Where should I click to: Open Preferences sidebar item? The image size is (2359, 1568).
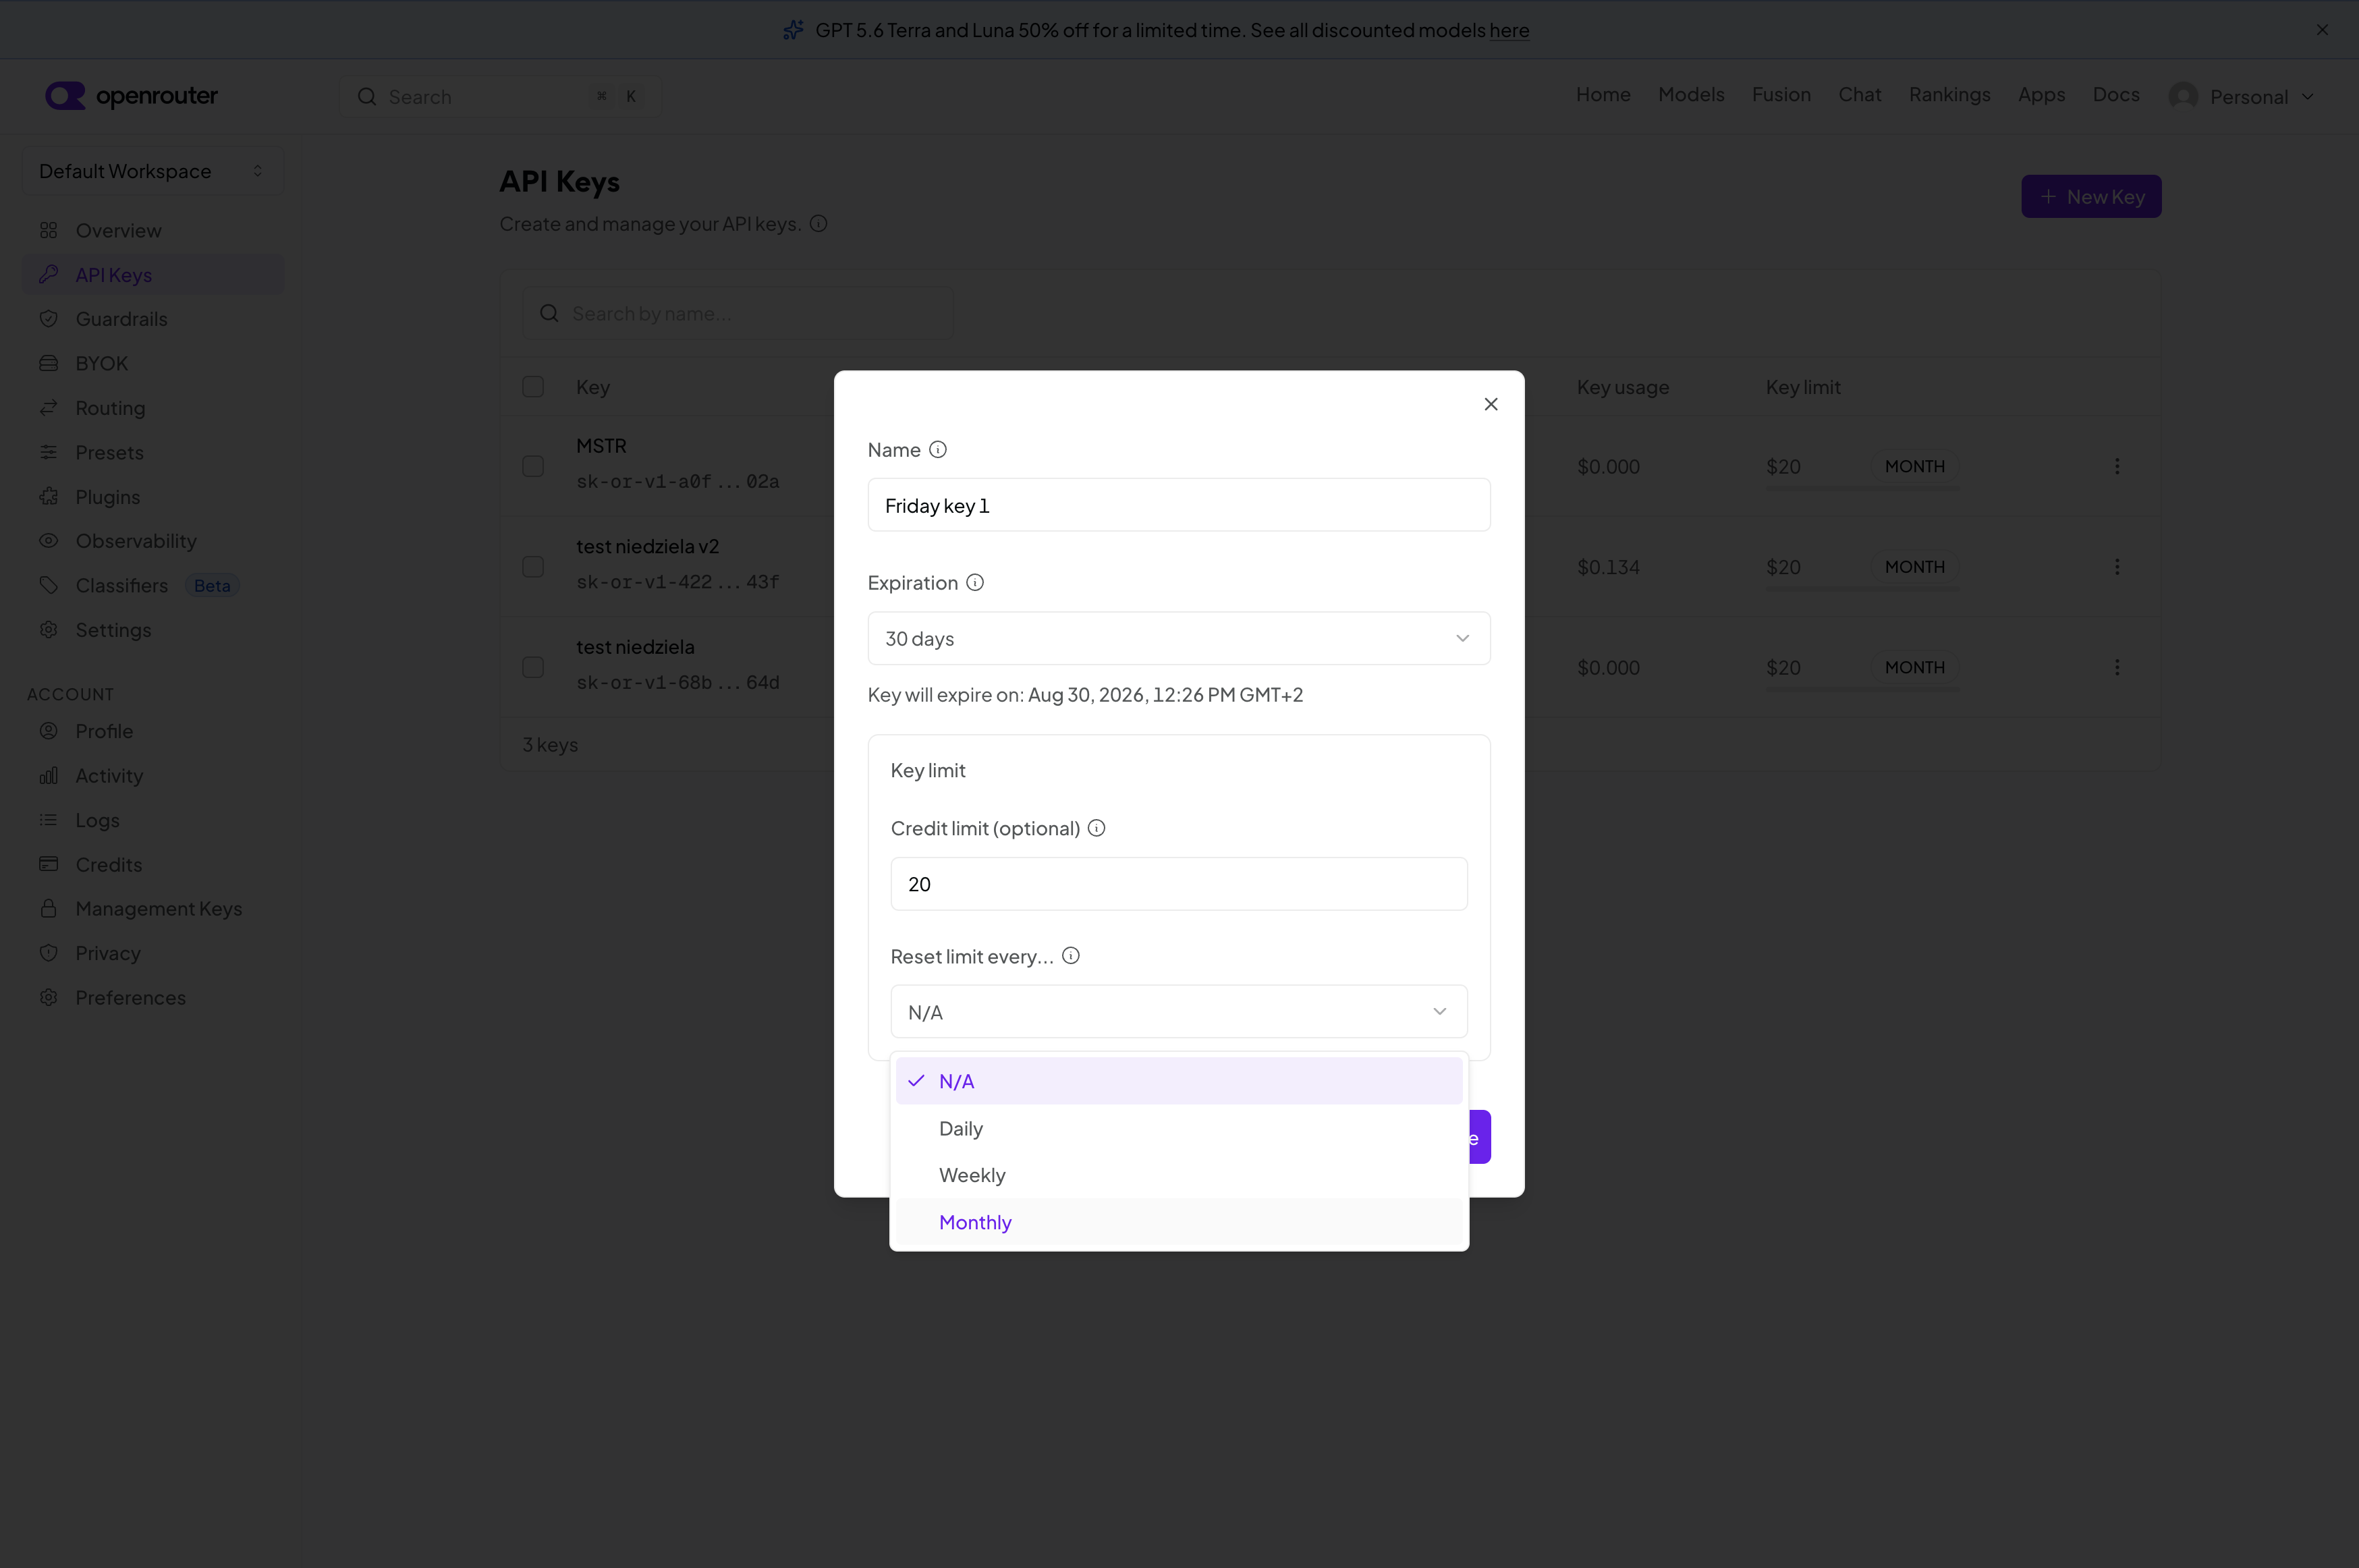click(x=153, y=998)
